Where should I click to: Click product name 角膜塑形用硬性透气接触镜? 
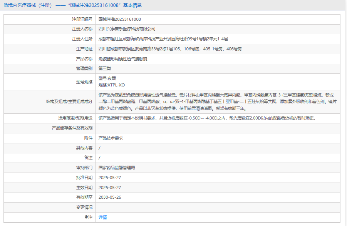(x=122, y=59)
